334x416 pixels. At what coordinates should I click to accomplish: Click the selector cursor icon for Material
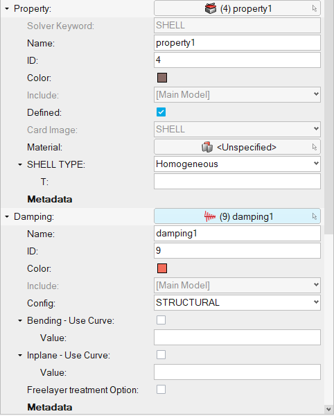pos(315,147)
